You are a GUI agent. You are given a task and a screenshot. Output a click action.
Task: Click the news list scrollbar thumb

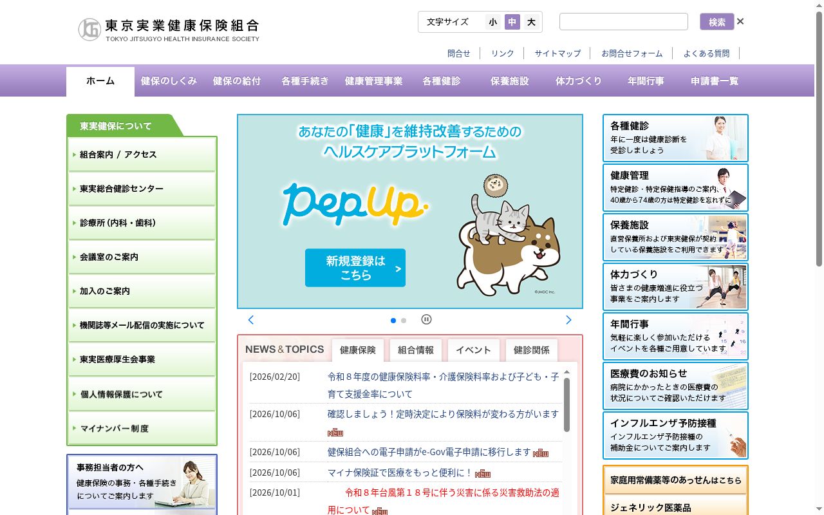pos(567,404)
